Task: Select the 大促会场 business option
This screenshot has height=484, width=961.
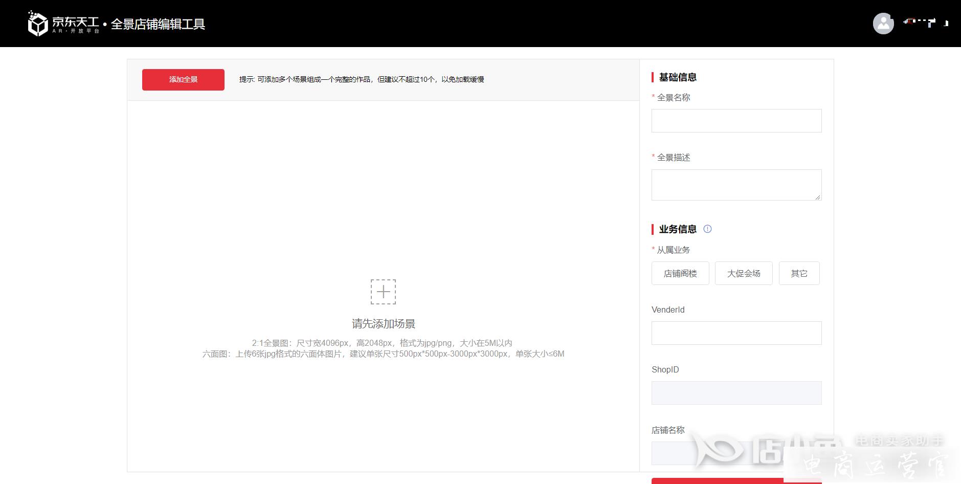Action: point(744,273)
